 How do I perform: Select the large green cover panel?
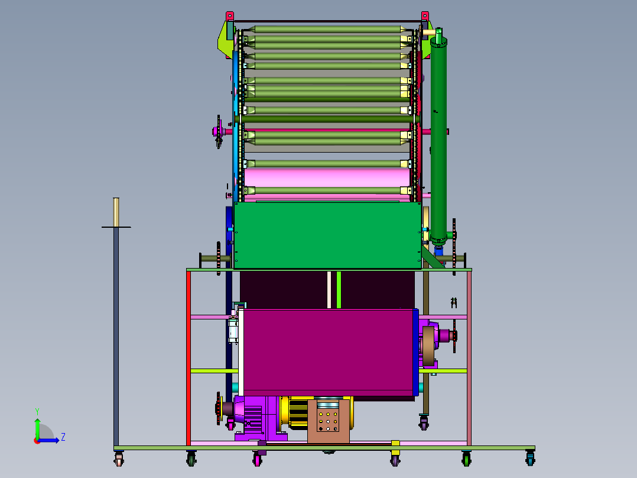pos(327,235)
